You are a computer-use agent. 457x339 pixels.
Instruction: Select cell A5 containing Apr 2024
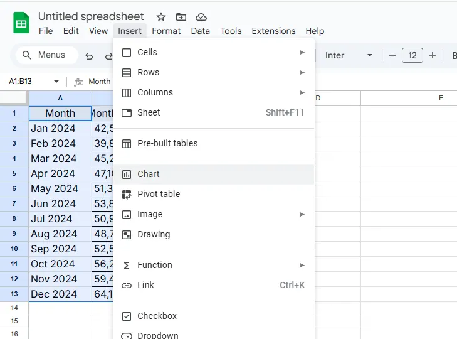tap(60, 173)
